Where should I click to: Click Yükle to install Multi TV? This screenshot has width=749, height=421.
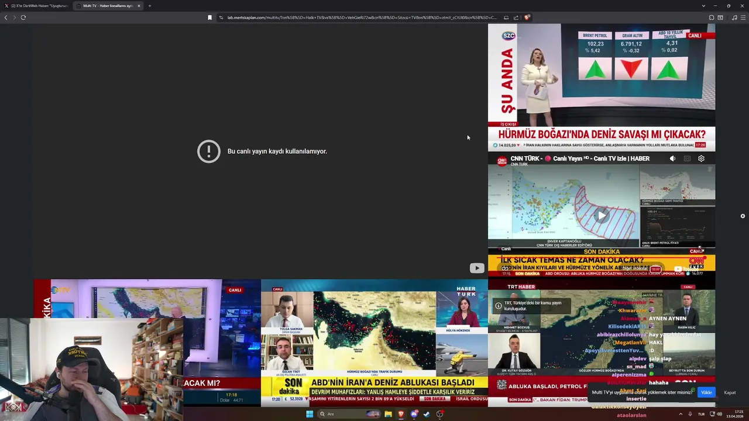coord(706,392)
